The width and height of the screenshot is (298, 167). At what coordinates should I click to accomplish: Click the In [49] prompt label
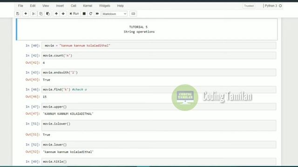[33, 161]
